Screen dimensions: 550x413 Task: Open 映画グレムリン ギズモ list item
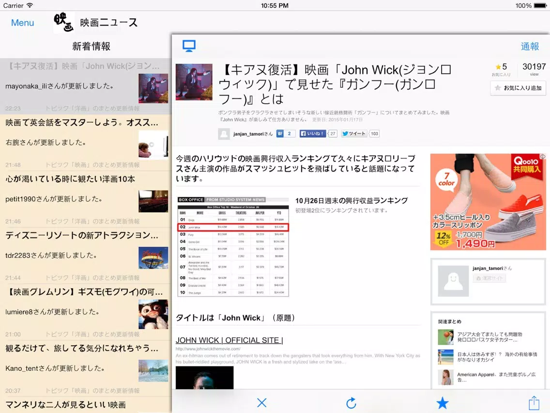click(x=86, y=312)
